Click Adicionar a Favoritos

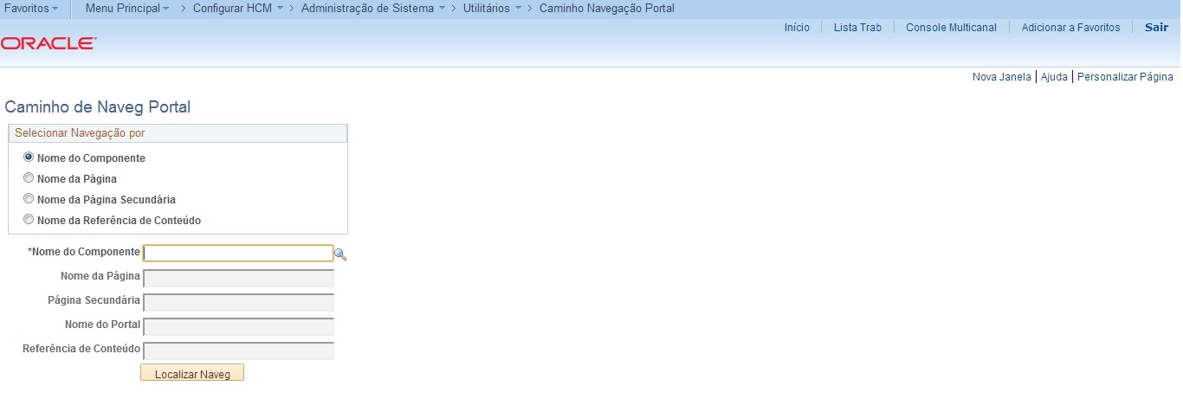pyautogui.click(x=1070, y=28)
